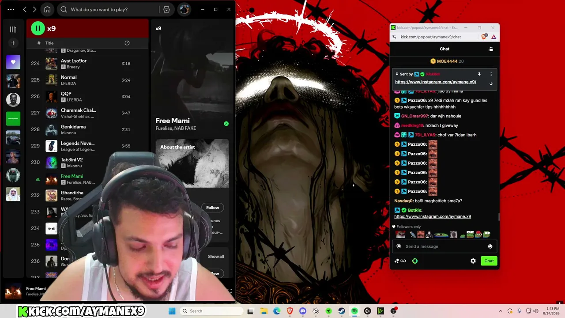Open the Free Mami title in Now Playing
565x318 pixels.
(173, 121)
